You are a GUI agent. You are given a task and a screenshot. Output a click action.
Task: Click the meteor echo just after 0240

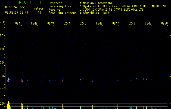(8, 80)
